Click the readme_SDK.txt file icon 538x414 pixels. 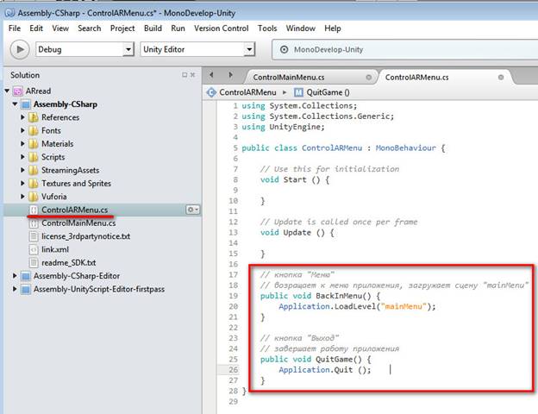click(x=34, y=262)
